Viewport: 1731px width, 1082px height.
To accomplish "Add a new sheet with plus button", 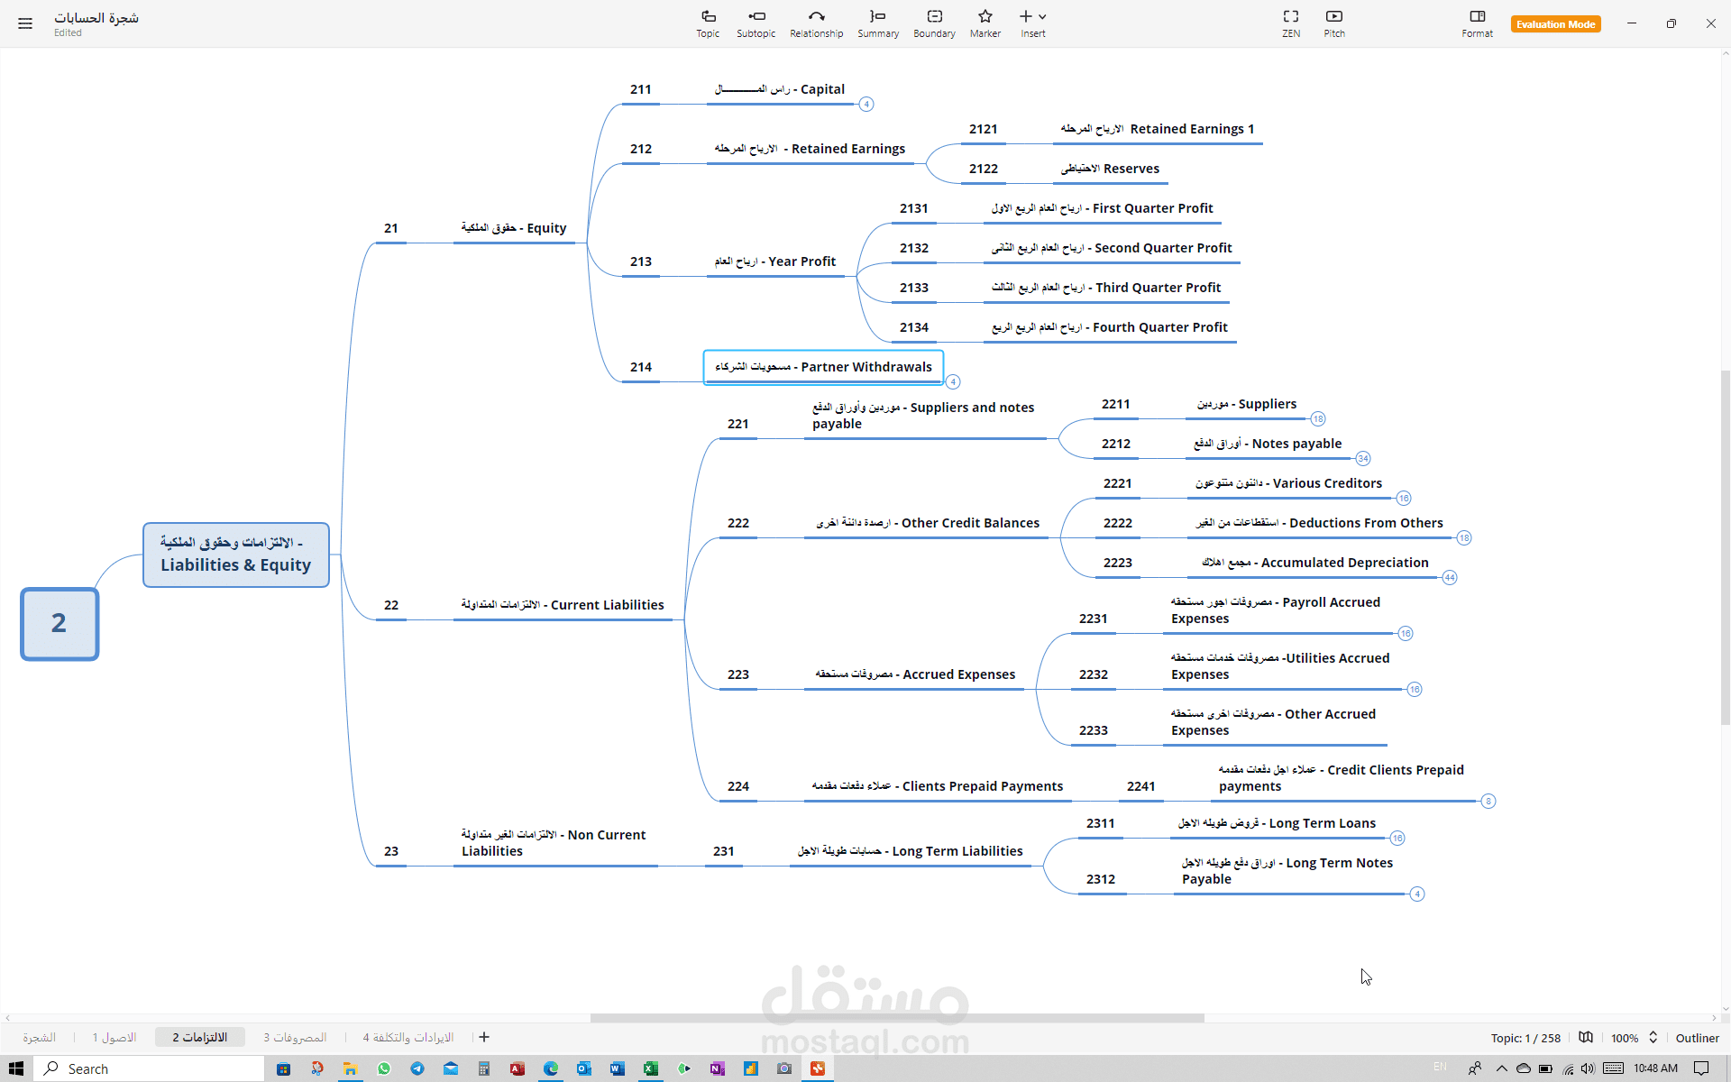I will coord(484,1038).
